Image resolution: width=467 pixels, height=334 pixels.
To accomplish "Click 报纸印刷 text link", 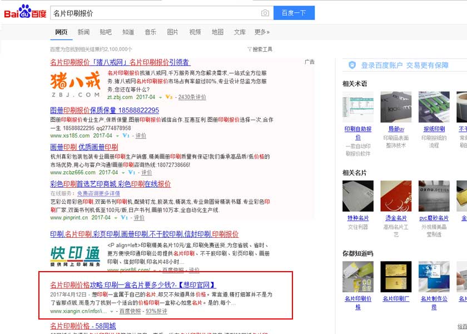I will (x=434, y=129).
